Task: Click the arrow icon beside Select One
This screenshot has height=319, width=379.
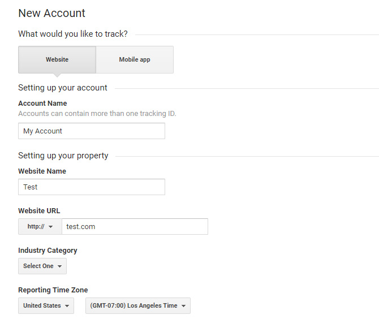Action: [59, 266]
